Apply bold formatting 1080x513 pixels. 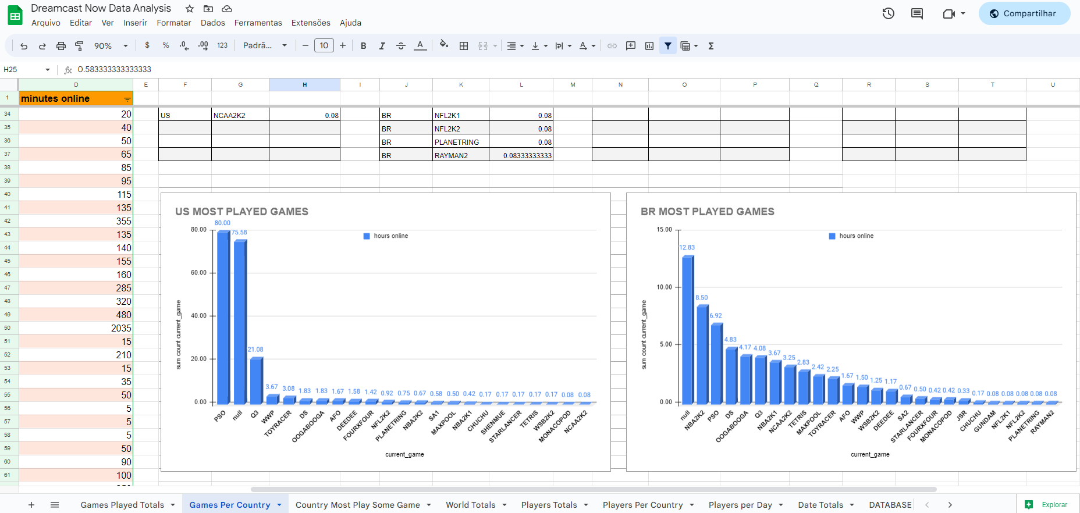coord(364,46)
